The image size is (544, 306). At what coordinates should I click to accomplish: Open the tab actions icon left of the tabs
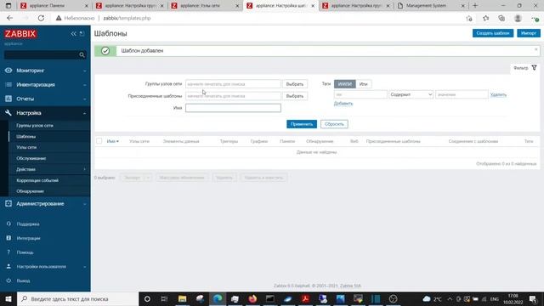8,6
